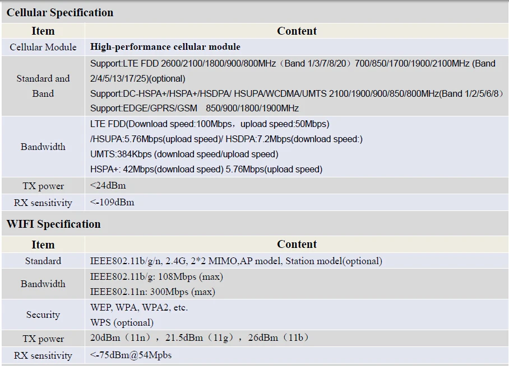509x366 pixels.
Task: Click the cellular Bandwidth row label
Action: coord(43,147)
